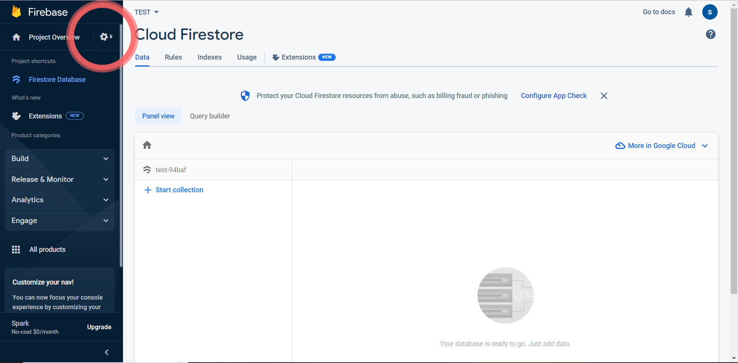Click the Firestore Database sidebar icon
Screen dimensions: 738x363
pos(16,80)
